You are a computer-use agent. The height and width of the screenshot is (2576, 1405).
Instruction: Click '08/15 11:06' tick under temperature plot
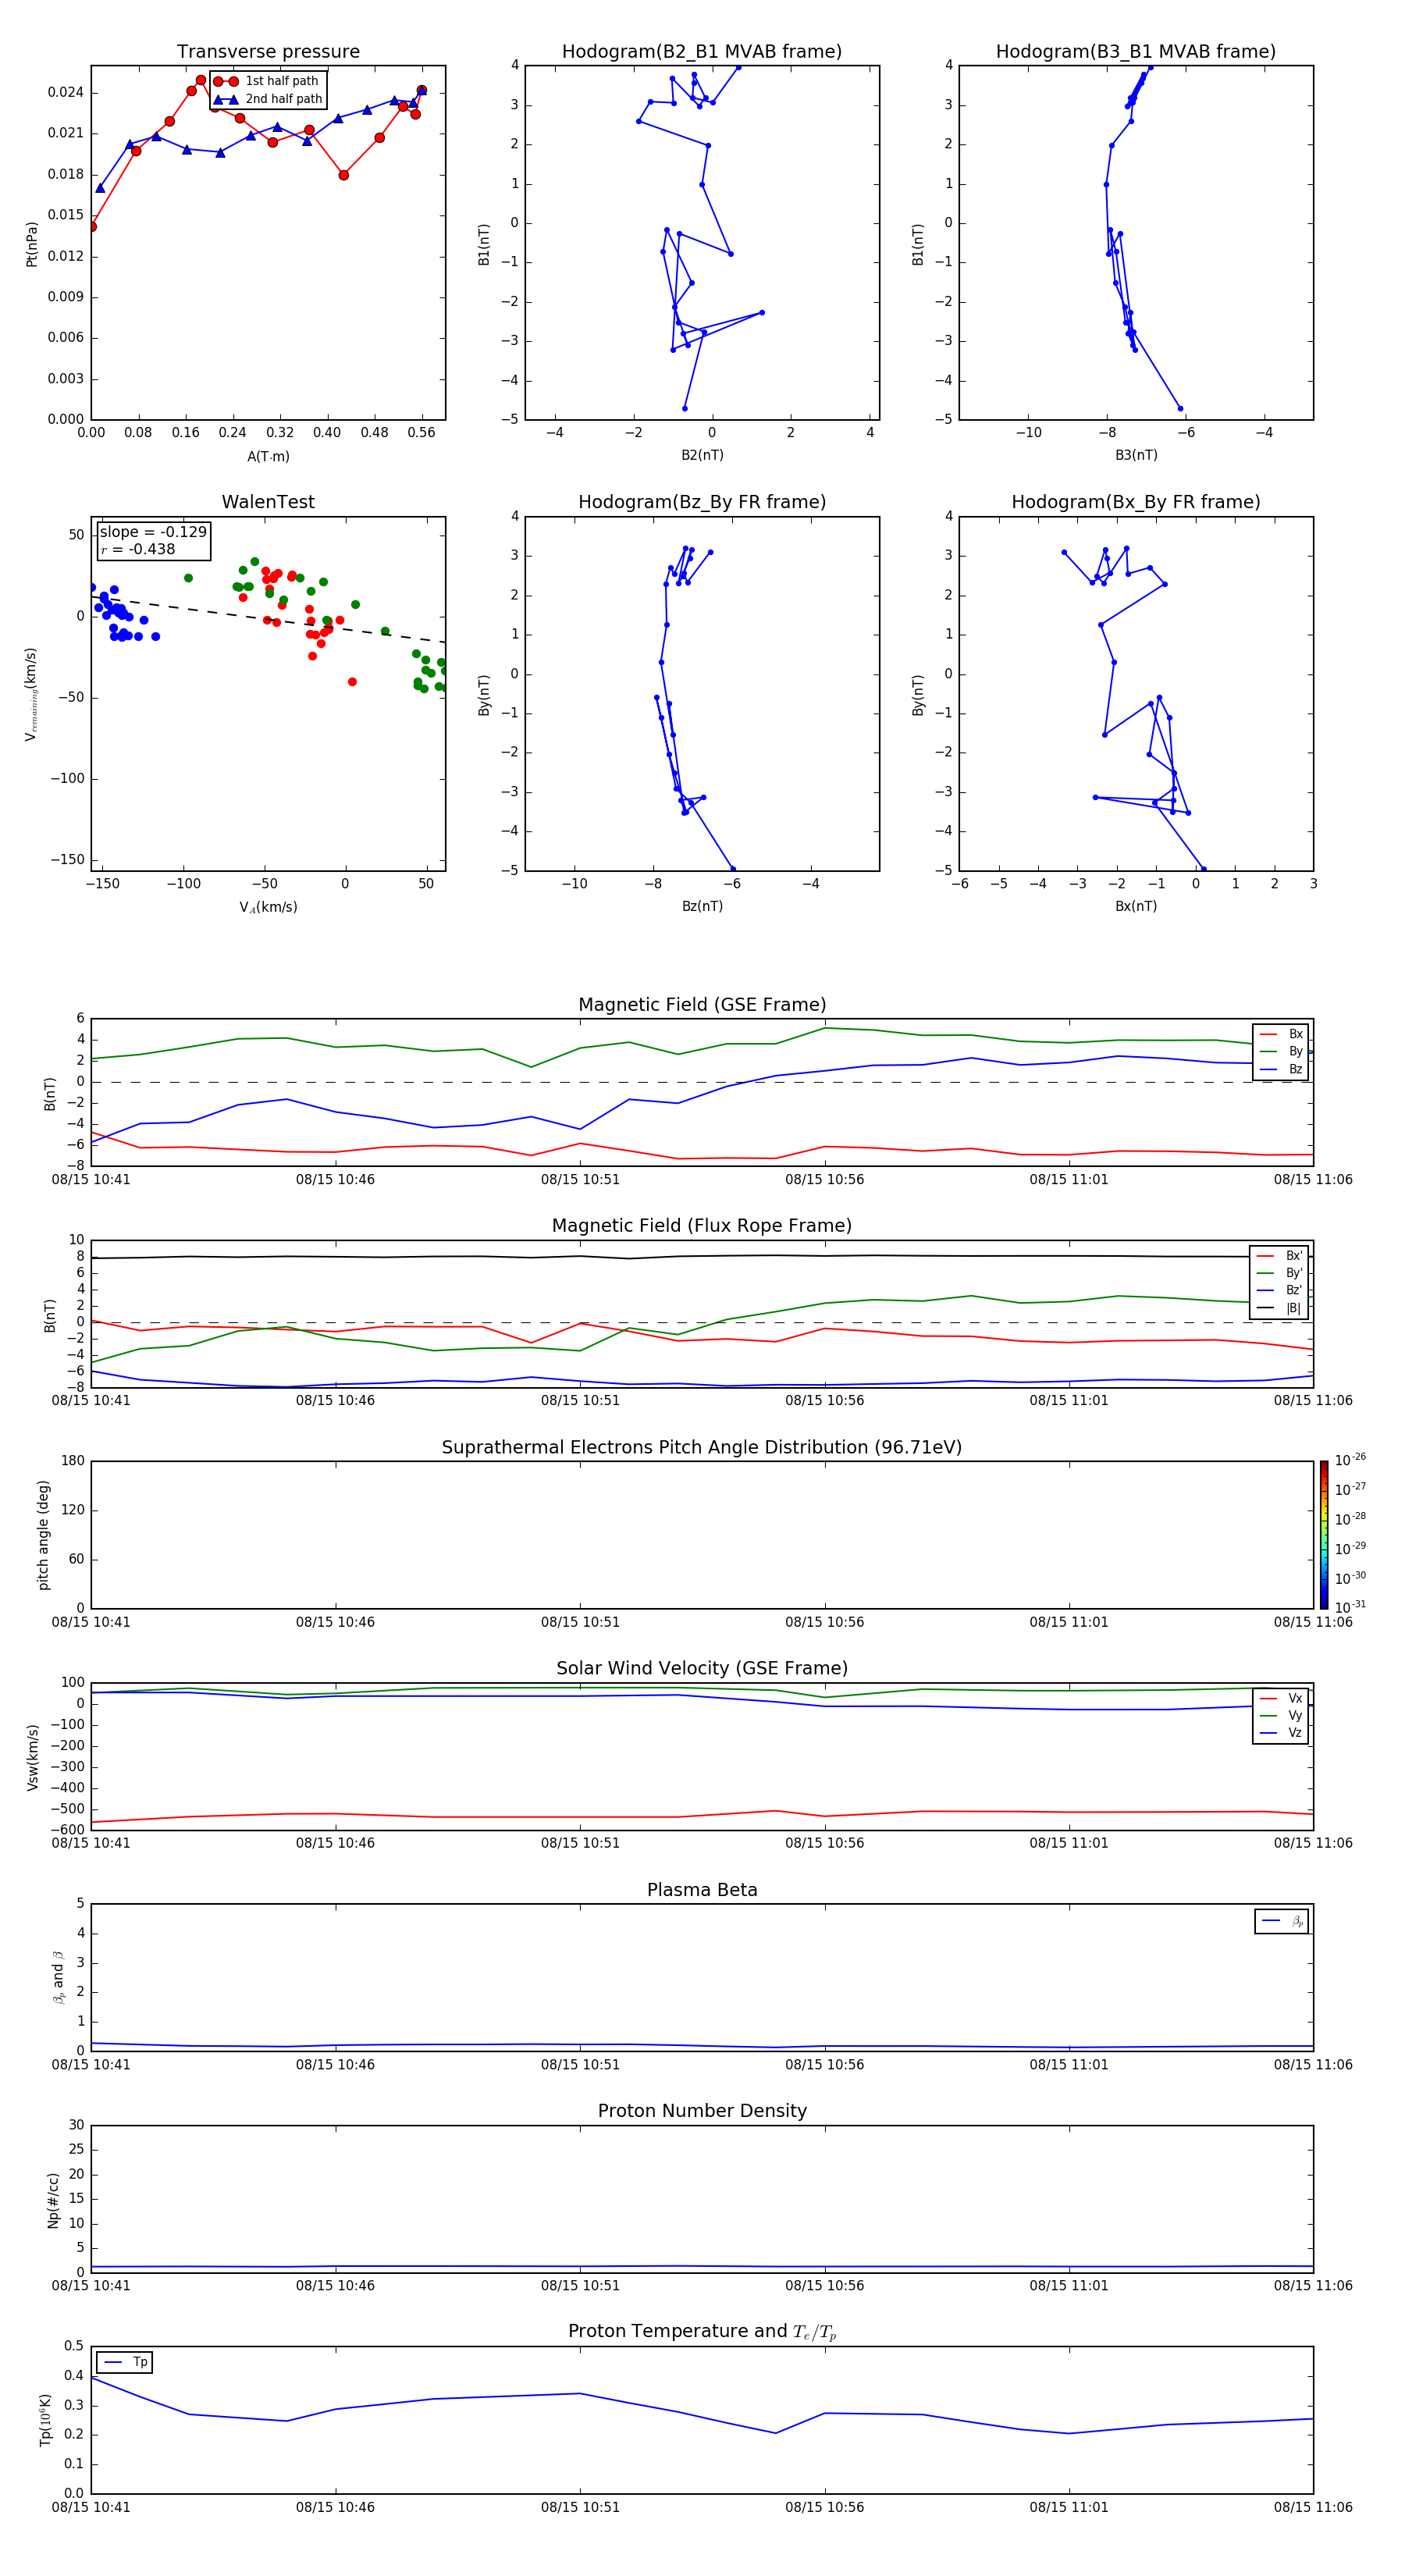click(x=1313, y=2507)
